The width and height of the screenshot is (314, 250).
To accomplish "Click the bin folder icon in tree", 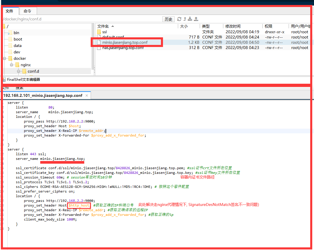I will click(10, 33).
